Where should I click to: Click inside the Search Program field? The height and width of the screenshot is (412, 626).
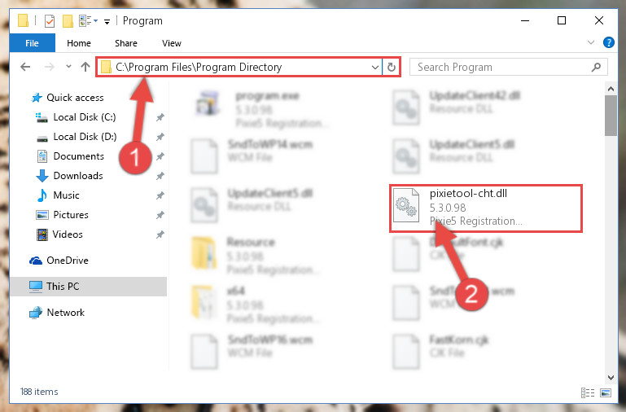click(x=501, y=67)
